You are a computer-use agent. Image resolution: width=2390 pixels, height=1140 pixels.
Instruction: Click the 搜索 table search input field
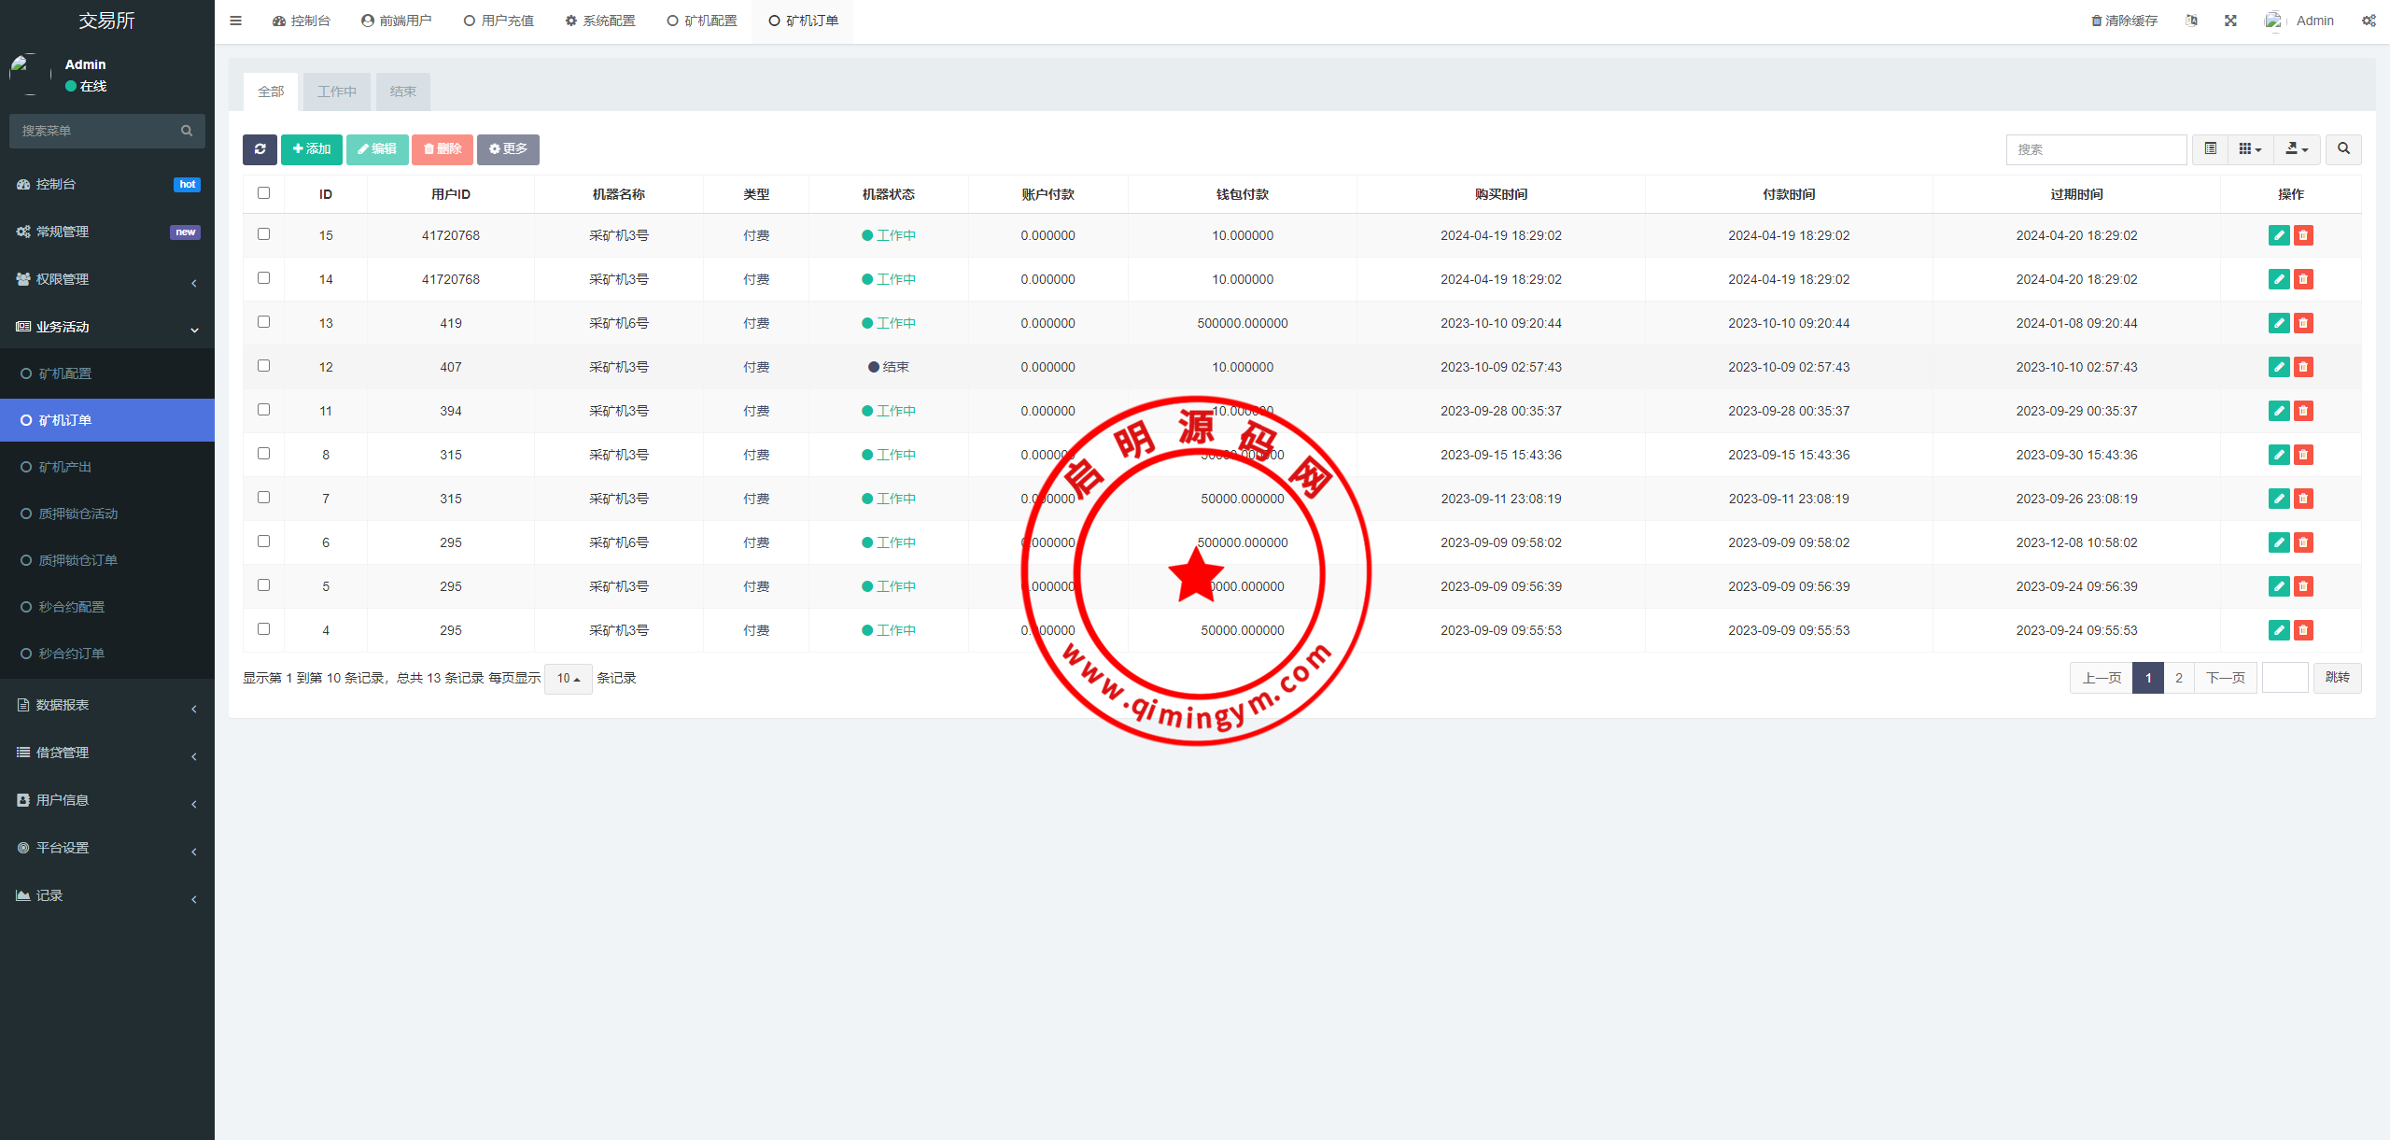[2096, 149]
